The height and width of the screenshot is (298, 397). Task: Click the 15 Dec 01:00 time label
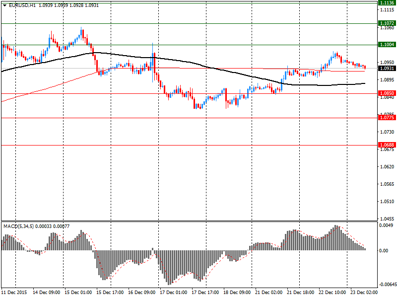click(x=78, y=293)
